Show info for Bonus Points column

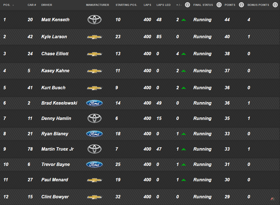click(x=275, y=5)
